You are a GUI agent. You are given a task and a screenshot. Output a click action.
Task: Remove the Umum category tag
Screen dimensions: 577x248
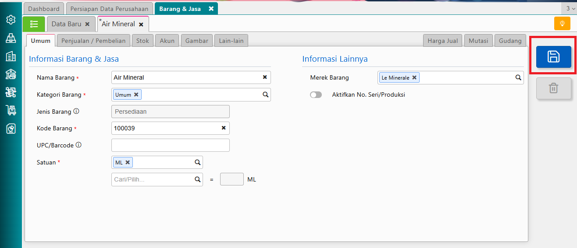click(136, 94)
